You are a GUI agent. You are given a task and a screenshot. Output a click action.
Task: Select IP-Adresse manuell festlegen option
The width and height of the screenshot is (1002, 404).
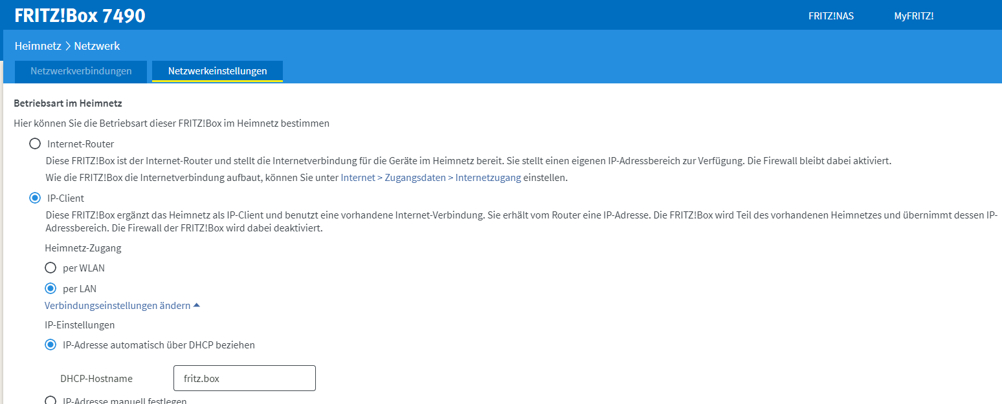pyautogui.click(x=50, y=400)
